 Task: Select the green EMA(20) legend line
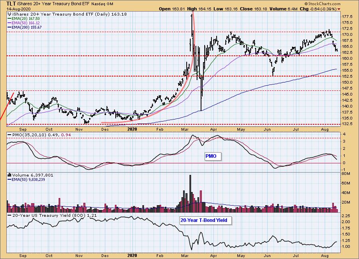pos(10,19)
